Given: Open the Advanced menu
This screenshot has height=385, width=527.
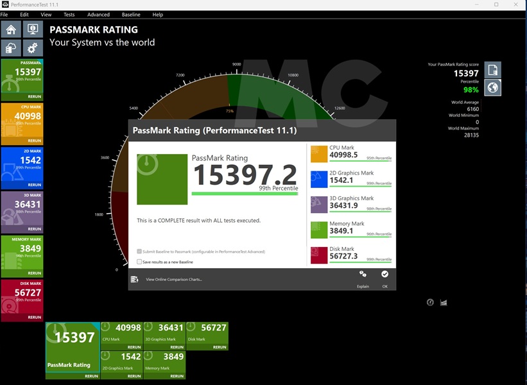Looking at the screenshot, I should coord(98,15).
